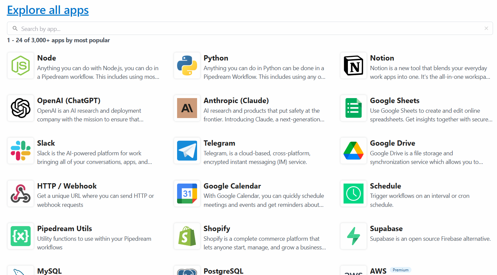Click the Google Drive triangle icon
The image size is (497, 275).
pos(354,151)
